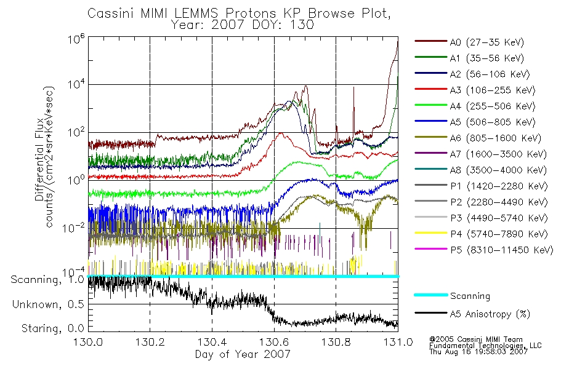The height and width of the screenshot is (369, 585).
Task: Click the blue A5 legend line
Action: tap(430, 121)
